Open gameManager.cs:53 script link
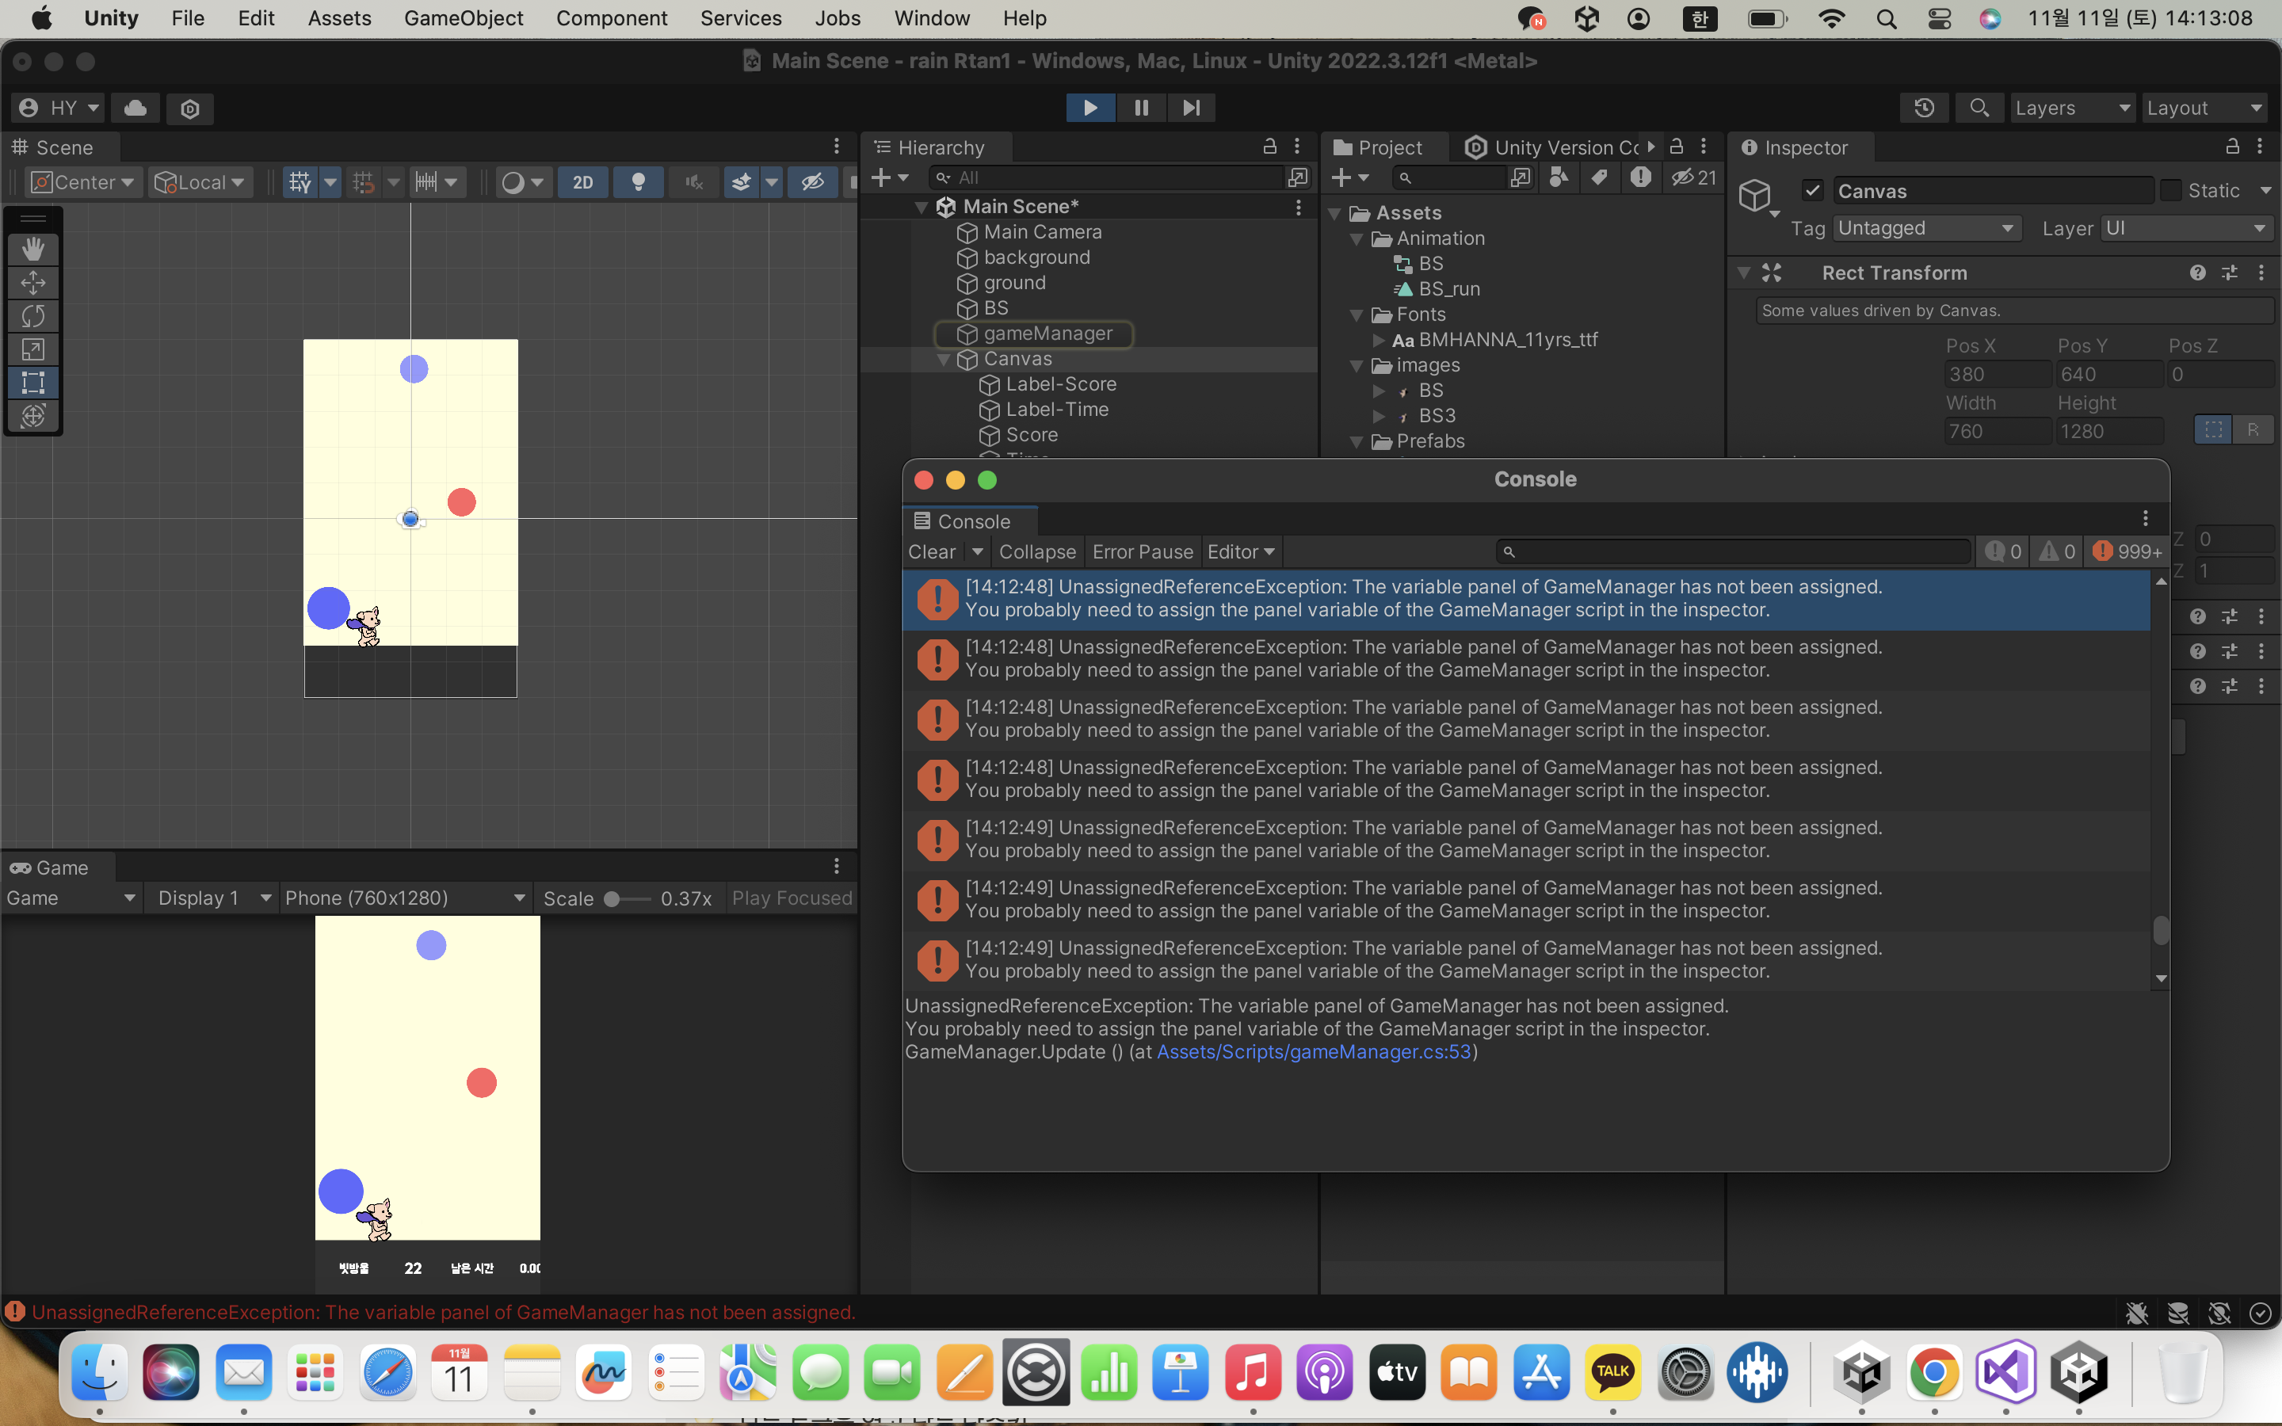 [1314, 1051]
